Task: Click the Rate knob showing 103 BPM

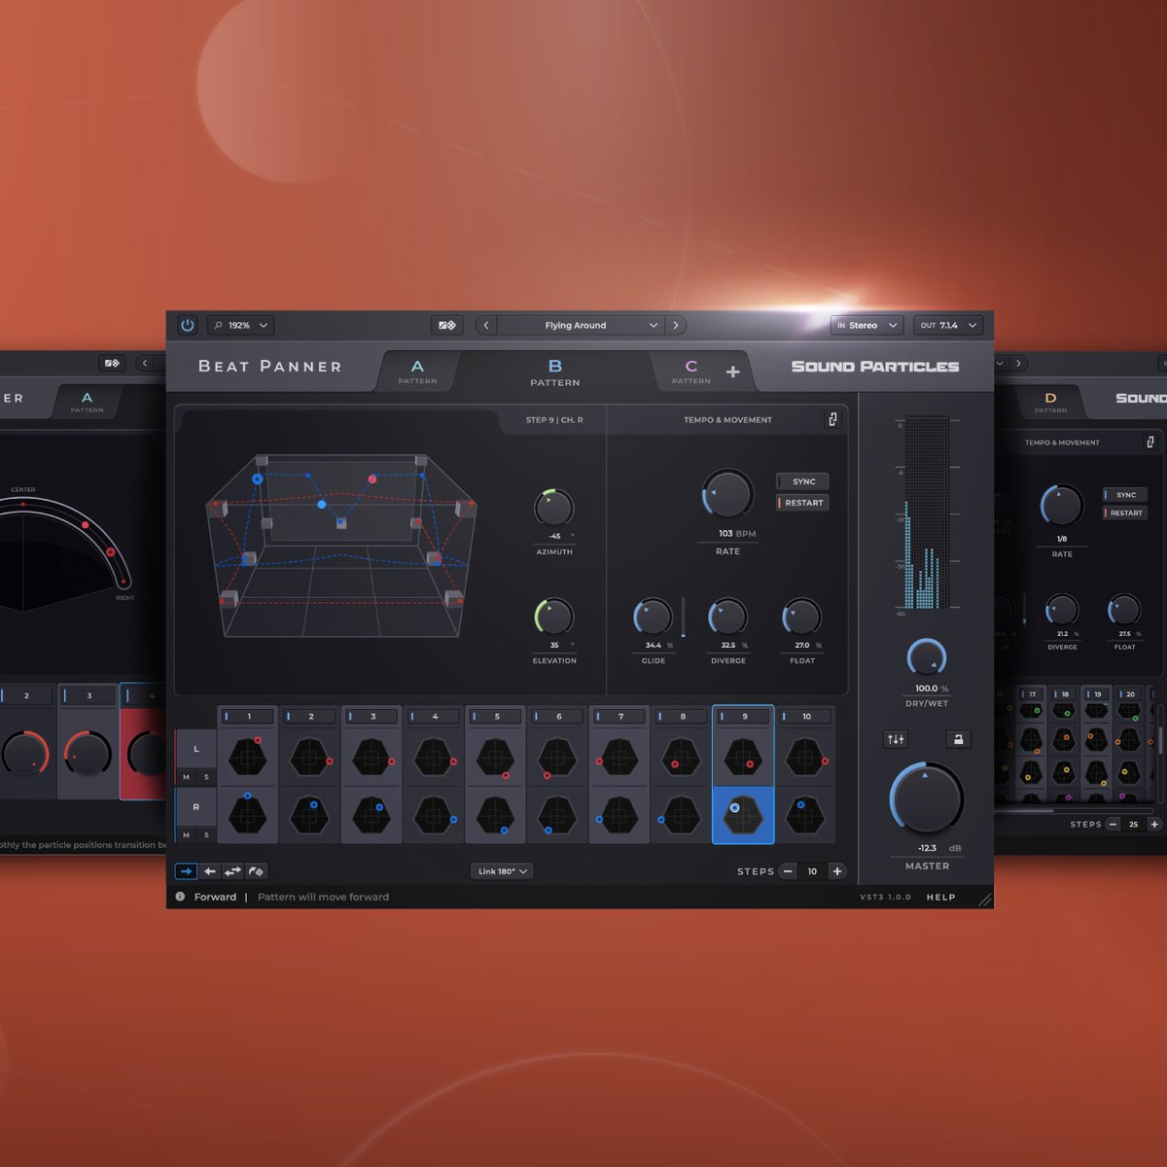Action: pos(728,494)
